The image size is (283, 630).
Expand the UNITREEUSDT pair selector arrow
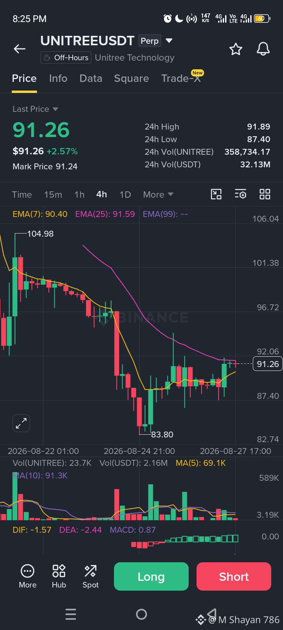(169, 41)
